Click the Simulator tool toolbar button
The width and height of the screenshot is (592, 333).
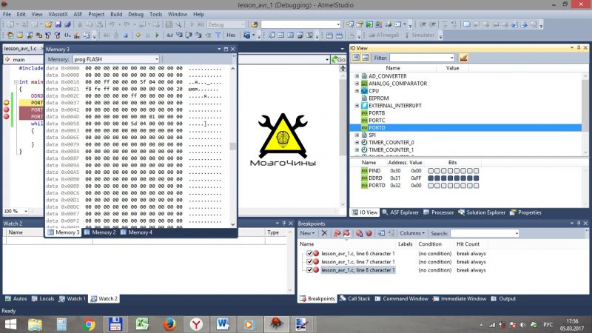tap(419, 35)
